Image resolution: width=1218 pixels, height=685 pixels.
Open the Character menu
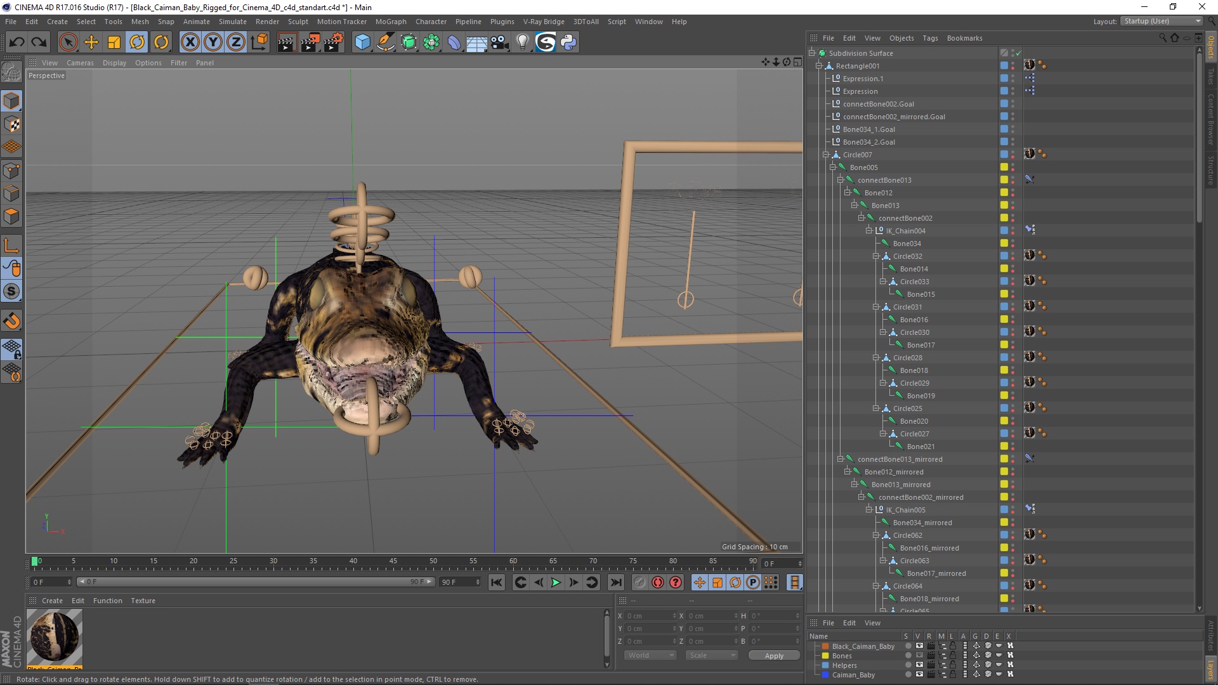click(431, 22)
